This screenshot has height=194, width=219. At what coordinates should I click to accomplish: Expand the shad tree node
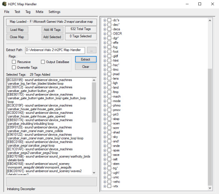pyautogui.click(x=105, y=132)
